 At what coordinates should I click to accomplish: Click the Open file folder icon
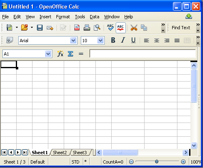pos(24,28)
